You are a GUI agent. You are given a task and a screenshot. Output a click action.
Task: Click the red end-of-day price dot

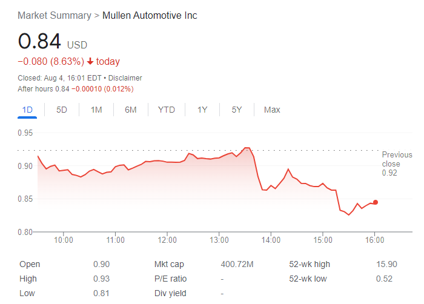pyautogui.click(x=376, y=202)
